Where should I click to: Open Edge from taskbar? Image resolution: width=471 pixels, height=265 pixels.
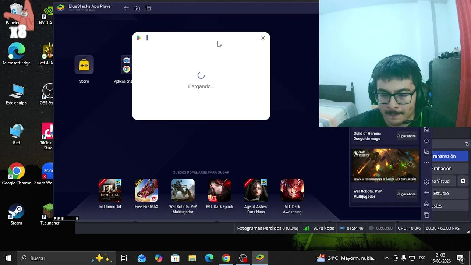(209, 258)
